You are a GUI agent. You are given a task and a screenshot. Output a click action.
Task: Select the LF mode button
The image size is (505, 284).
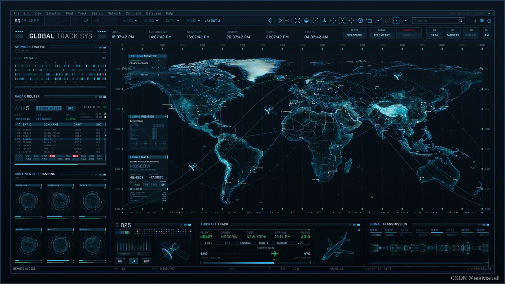[86, 21]
